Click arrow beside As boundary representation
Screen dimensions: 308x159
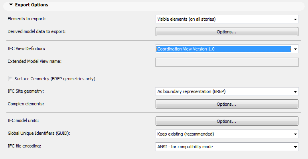[295, 92]
